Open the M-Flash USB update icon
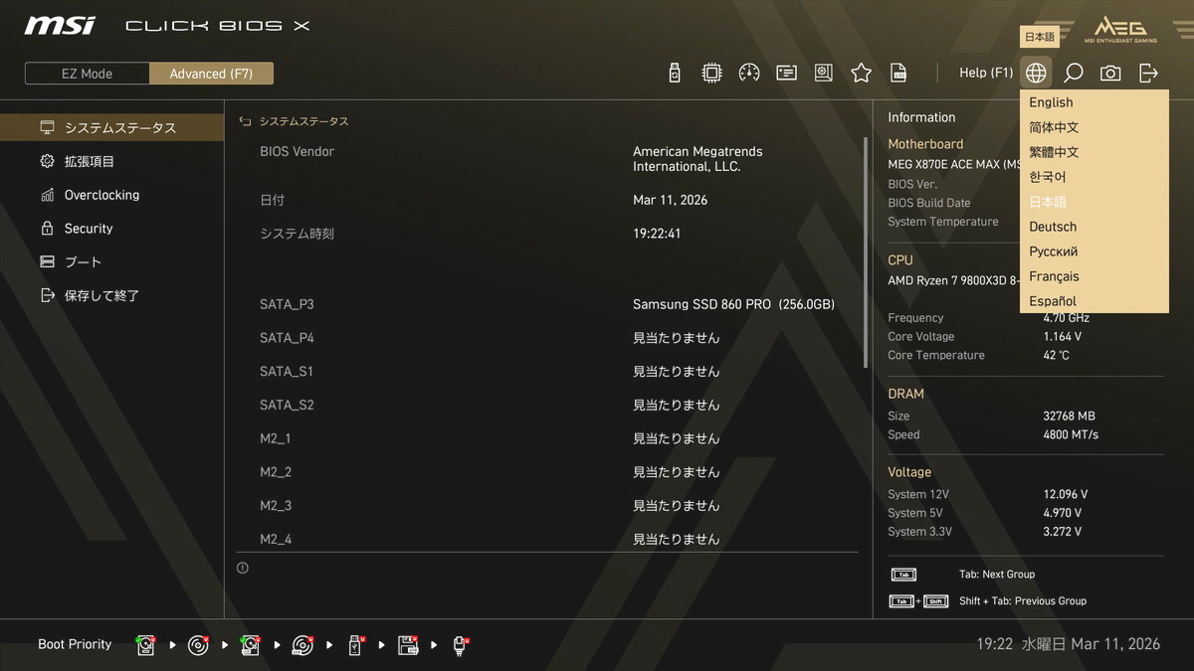 (x=675, y=73)
